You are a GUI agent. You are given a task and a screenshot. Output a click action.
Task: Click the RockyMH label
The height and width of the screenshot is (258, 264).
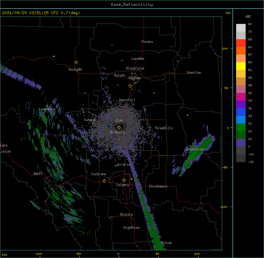coord(75,70)
